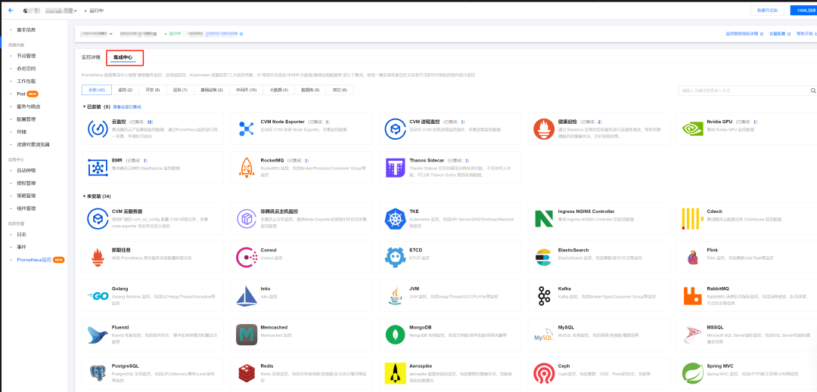Viewport: 817px width, 392px height.
Task: Open the 帮助文档 link
Action: pos(806,34)
